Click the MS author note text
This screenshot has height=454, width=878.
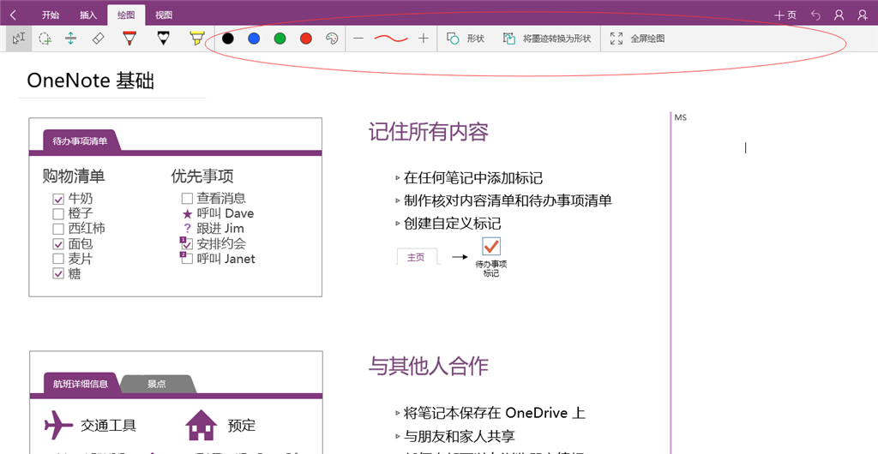[680, 118]
